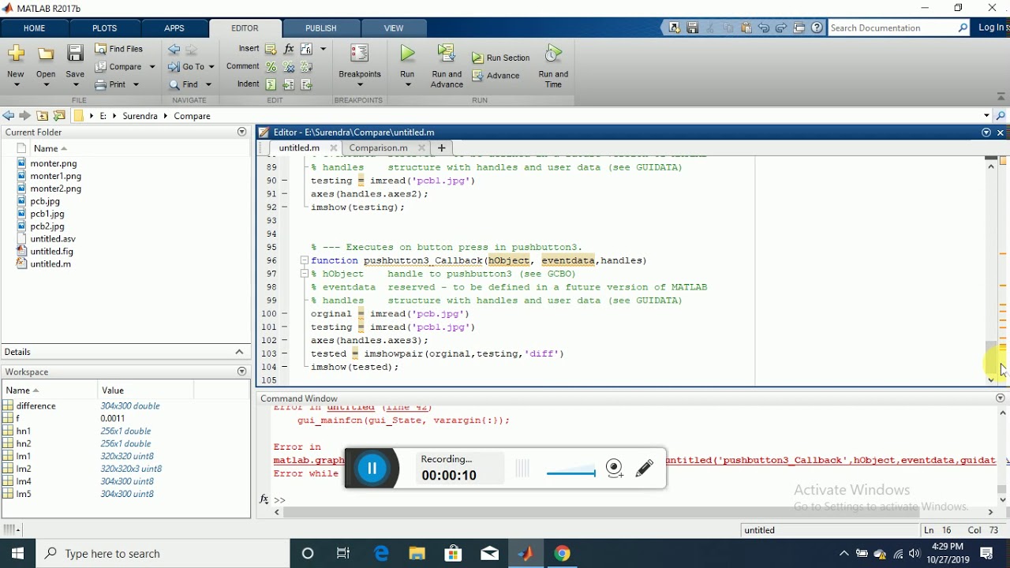Expand the New file dropdown arrow

tap(16, 85)
